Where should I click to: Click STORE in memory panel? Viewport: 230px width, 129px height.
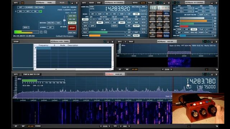16,42
